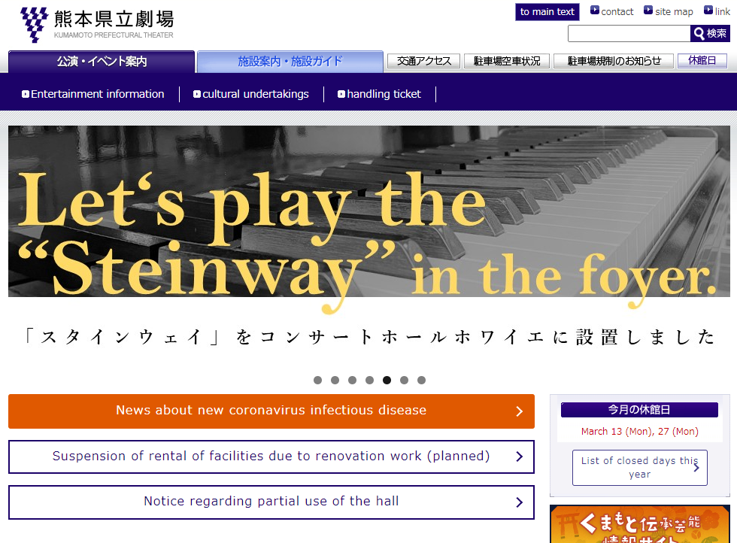Click the magnifier search button
737x543 pixels.
[x=710, y=33]
